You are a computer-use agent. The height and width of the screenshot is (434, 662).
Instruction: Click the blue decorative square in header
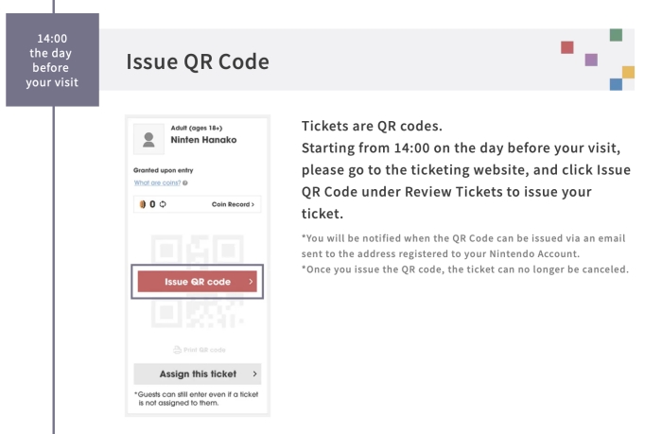coord(617,84)
